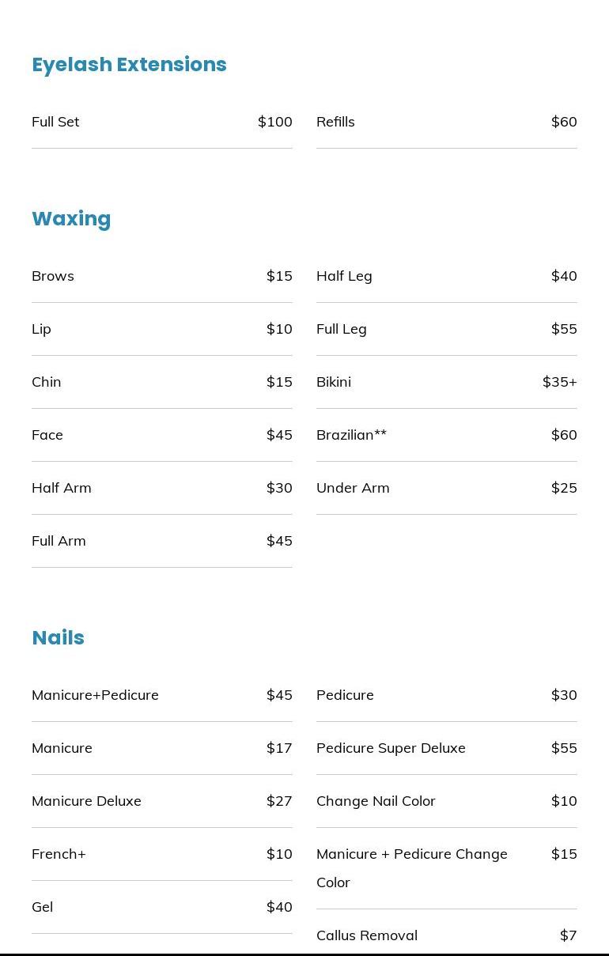Click the Chin waxing service
Viewport: 609px width, 956px height.
[x=162, y=382]
